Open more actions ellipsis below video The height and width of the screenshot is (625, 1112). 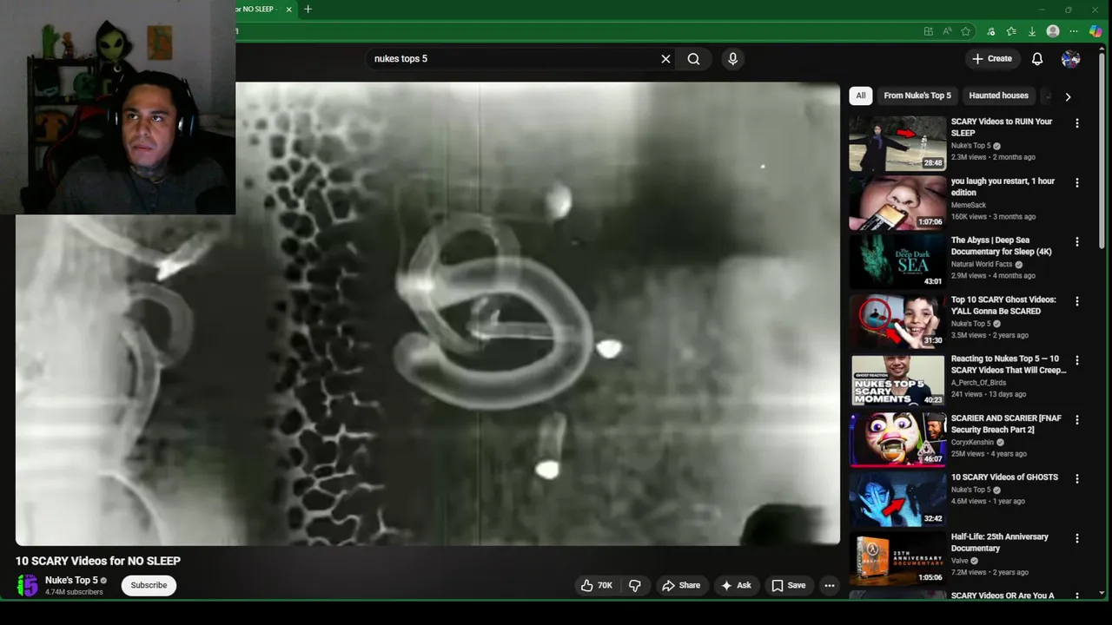click(x=830, y=585)
